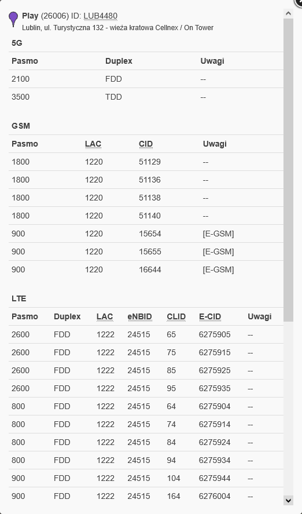Click the LTE LAC column header
This screenshot has width=302, height=514.
coord(105,316)
